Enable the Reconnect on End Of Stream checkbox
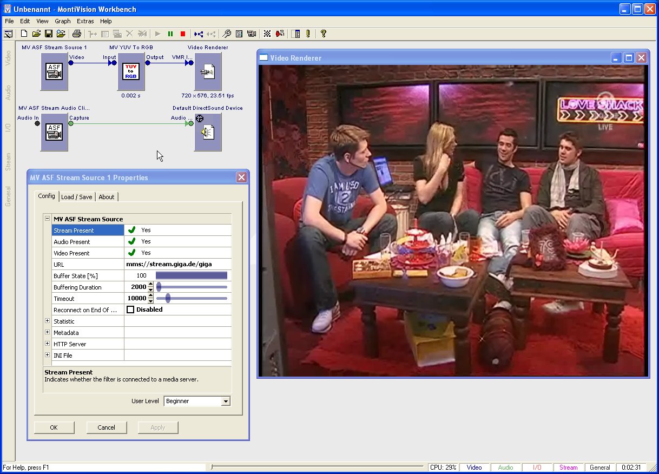The width and height of the screenshot is (659, 474). pos(130,310)
